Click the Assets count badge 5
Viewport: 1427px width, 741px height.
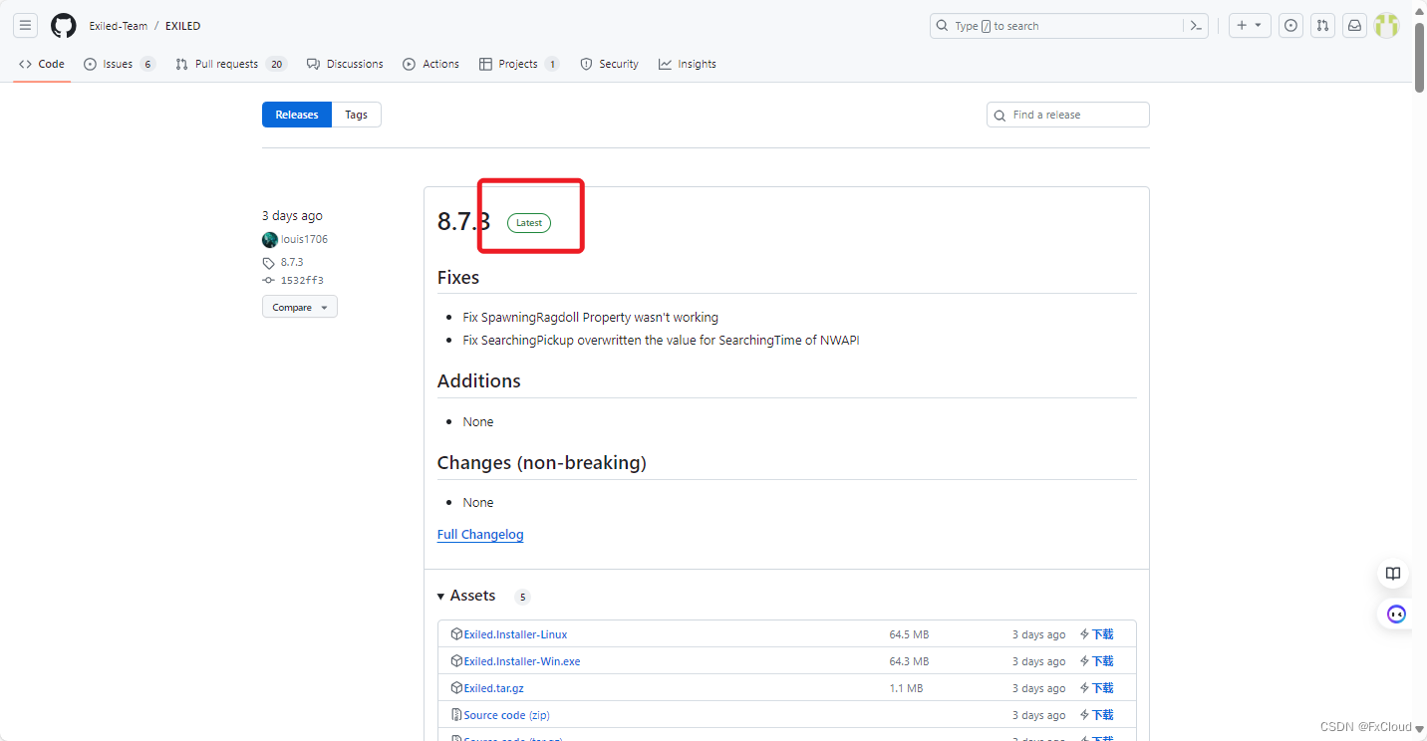point(522,598)
